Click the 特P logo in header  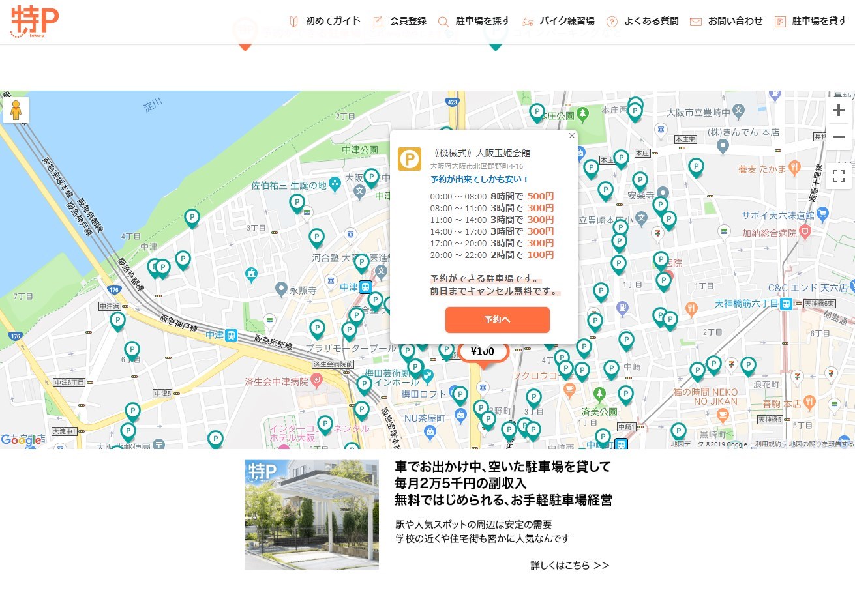click(x=35, y=22)
